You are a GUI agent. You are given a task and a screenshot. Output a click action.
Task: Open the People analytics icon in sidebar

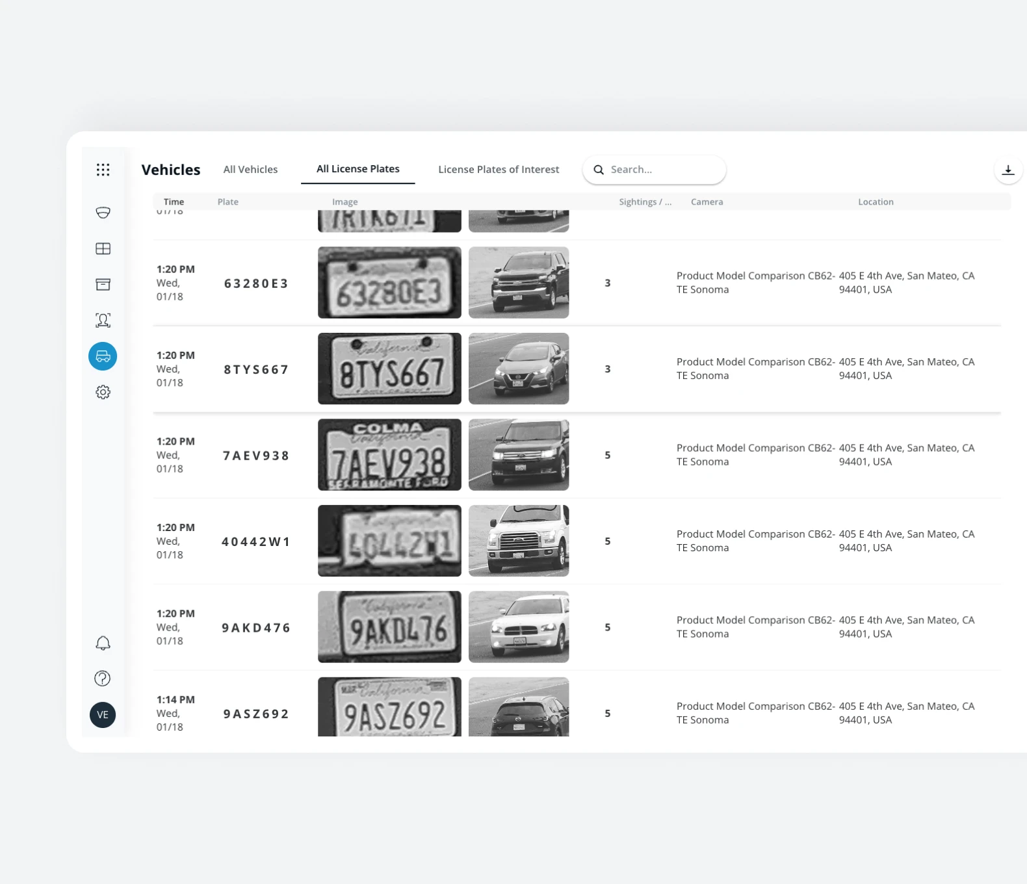tap(103, 320)
